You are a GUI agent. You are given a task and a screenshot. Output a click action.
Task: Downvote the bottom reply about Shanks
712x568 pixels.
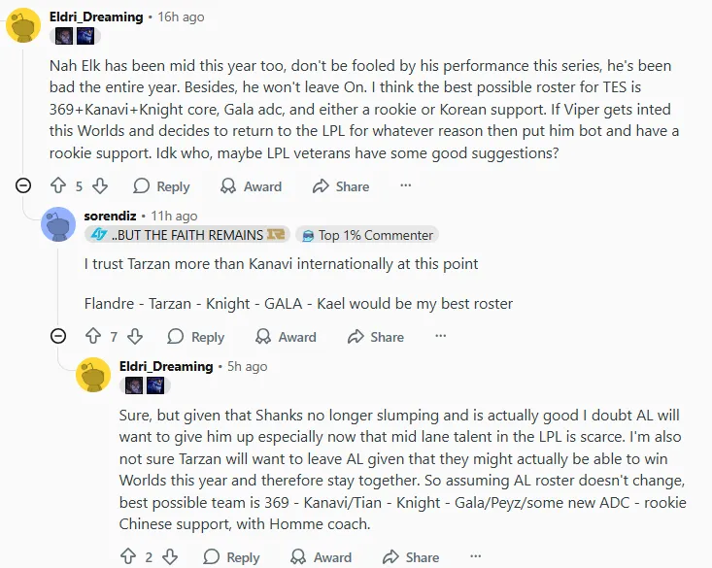coord(171,557)
